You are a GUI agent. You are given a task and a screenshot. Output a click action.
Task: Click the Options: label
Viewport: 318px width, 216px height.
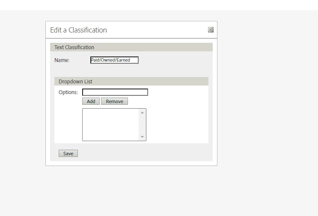click(x=68, y=92)
